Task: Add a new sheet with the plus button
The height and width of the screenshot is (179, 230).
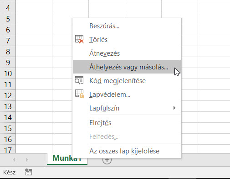Action: [x=107, y=160]
